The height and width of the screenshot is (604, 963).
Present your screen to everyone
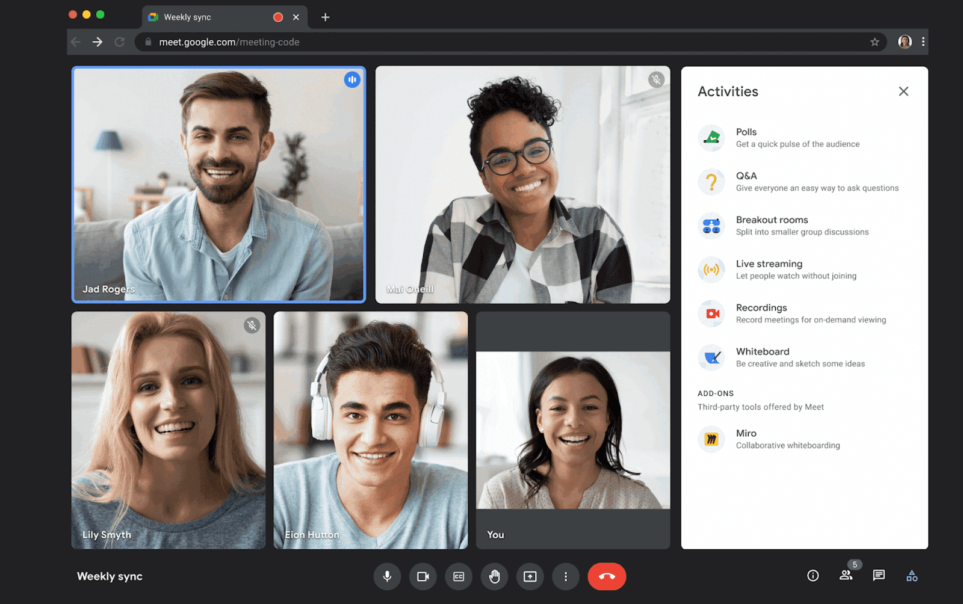(x=530, y=576)
